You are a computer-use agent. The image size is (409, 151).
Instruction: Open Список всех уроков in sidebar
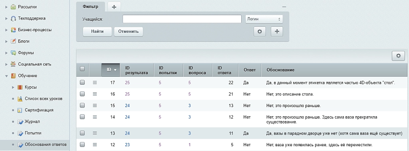point(44,99)
